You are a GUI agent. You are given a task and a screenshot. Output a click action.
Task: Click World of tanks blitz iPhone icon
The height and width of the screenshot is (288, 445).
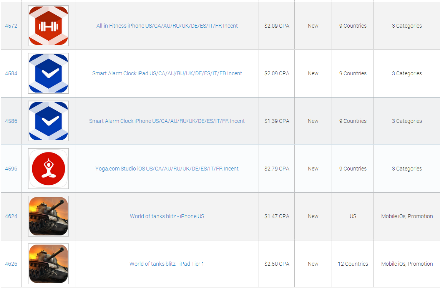point(48,216)
